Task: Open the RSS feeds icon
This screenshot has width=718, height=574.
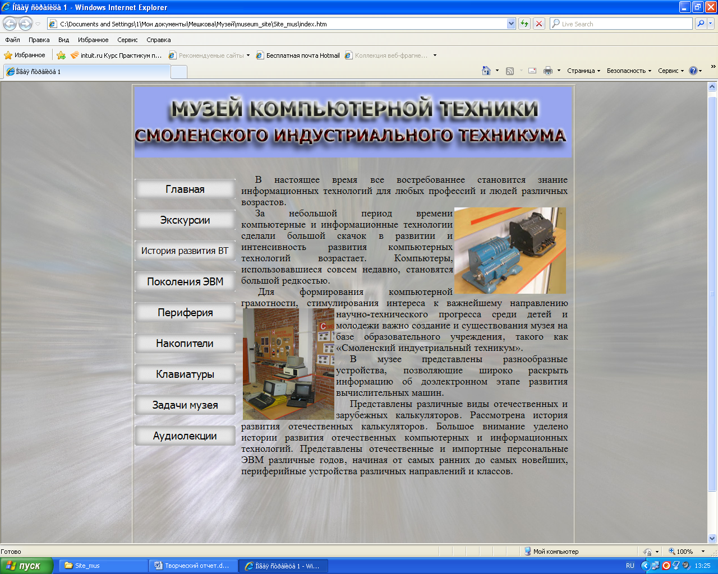Action: [x=510, y=71]
